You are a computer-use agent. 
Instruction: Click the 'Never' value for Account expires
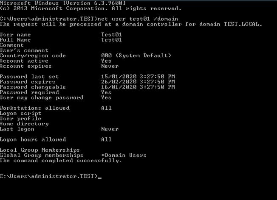click(x=110, y=66)
